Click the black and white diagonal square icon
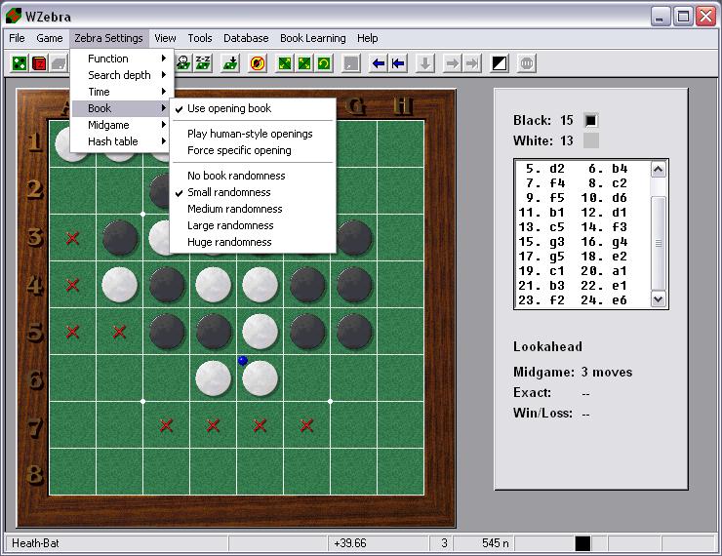The height and width of the screenshot is (556, 722). tap(500, 63)
